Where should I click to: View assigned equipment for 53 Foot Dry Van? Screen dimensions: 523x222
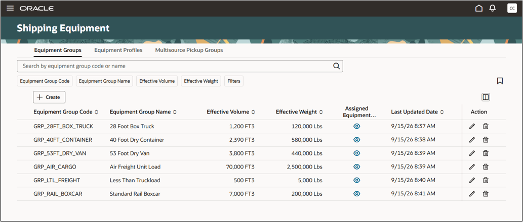pos(356,153)
